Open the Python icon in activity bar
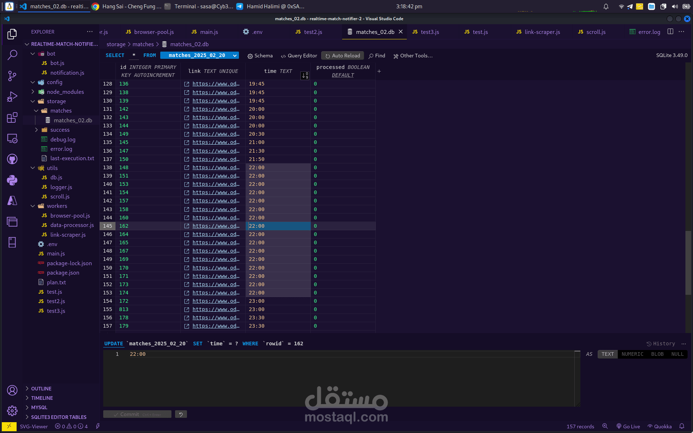The image size is (693, 433). (x=12, y=180)
